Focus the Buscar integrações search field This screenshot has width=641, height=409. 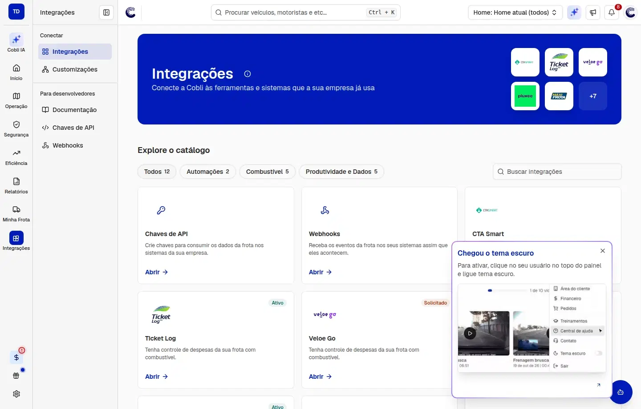coord(557,172)
